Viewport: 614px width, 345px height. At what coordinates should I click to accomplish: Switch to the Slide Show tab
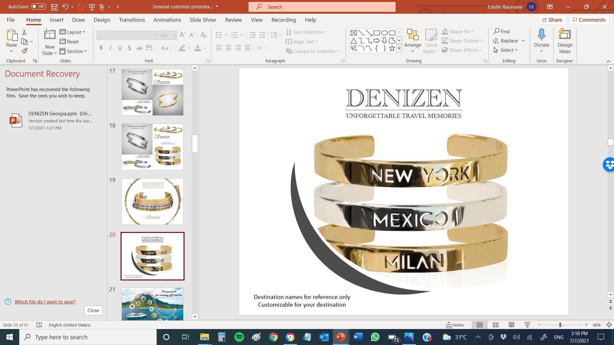[x=202, y=20]
